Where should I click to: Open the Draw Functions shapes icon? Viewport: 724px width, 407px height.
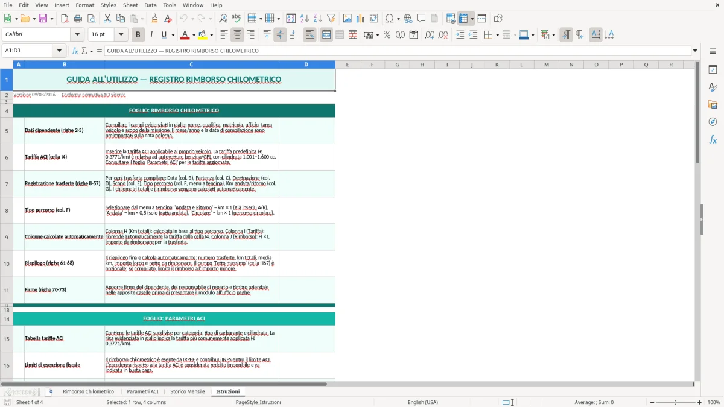click(498, 19)
